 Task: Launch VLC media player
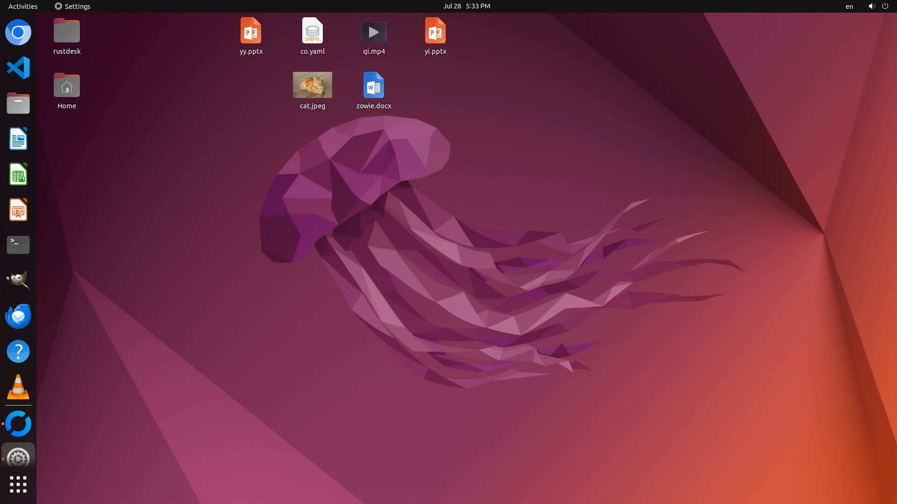18,387
